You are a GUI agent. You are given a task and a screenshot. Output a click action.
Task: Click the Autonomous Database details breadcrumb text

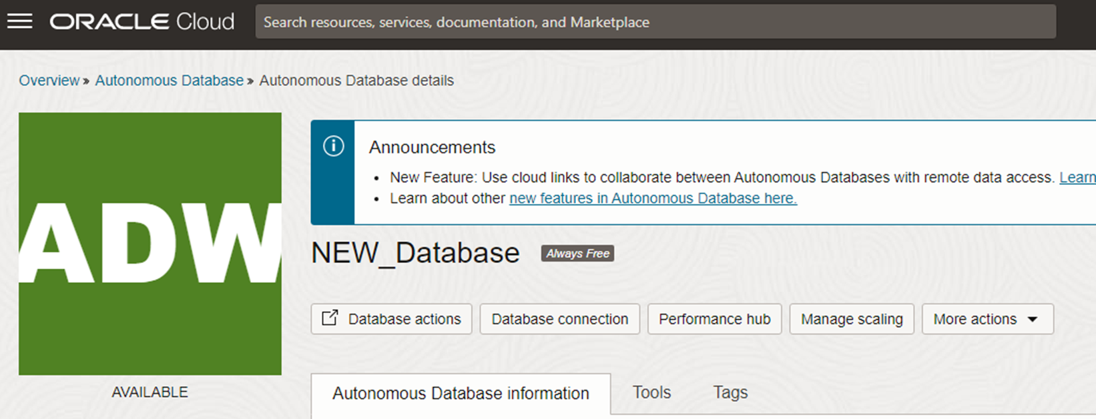pyautogui.click(x=356, y=81)
